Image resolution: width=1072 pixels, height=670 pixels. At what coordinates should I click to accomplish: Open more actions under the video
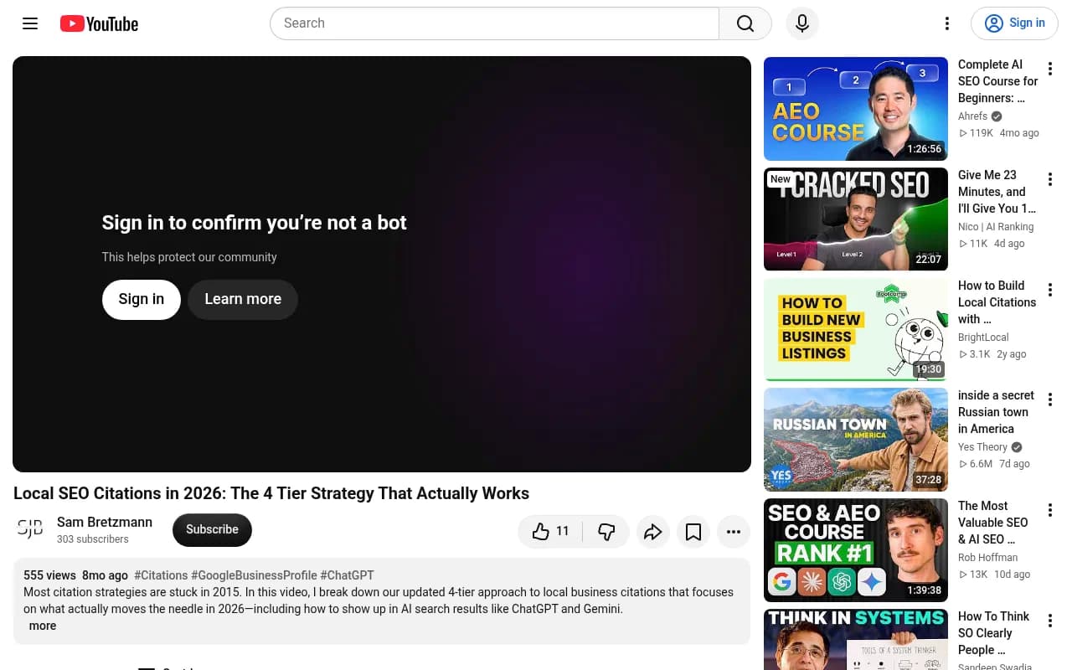pyautogui.click(x=734, y=531)
